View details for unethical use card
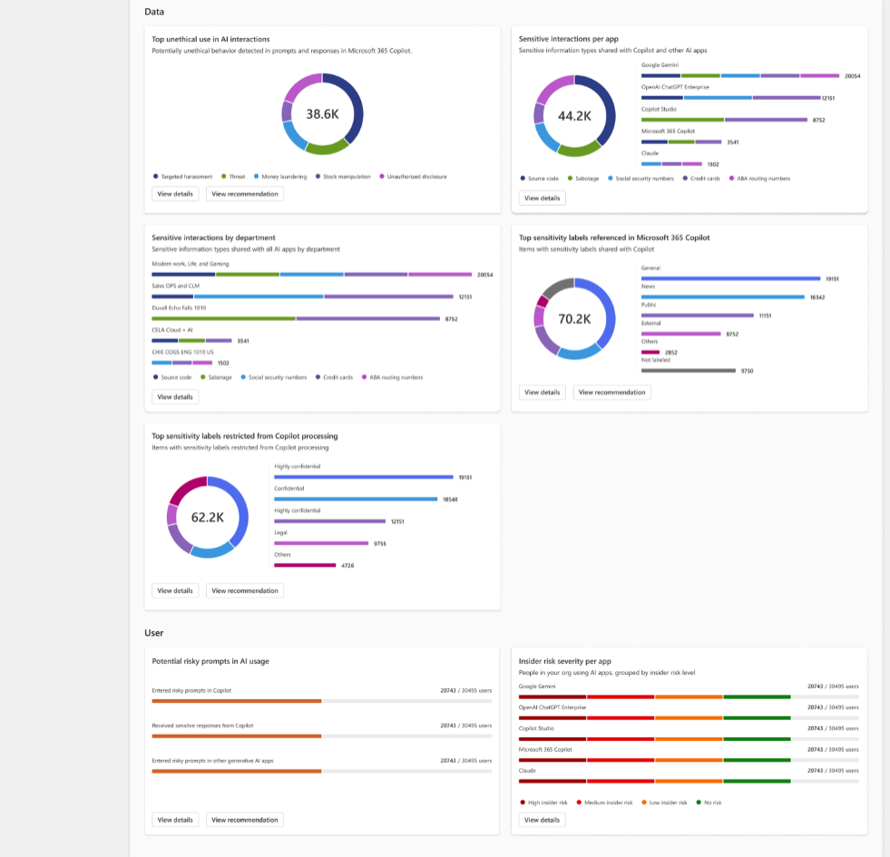 tap(175, 194)
